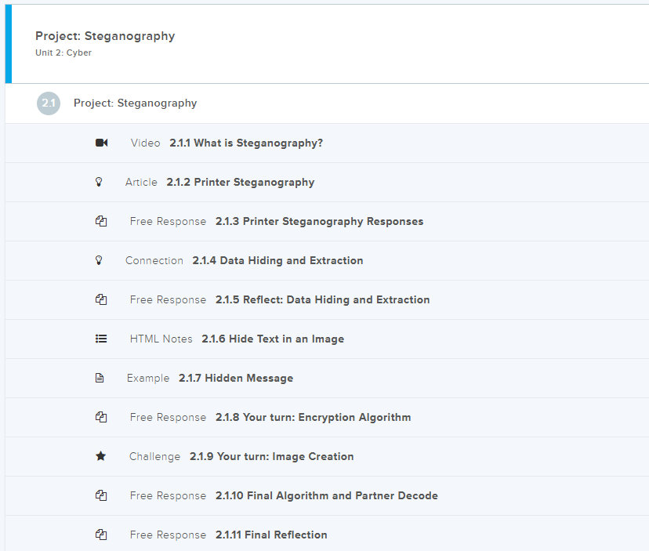Click the lightbulb icon next to Connection 2.1.4
This screenshot has height=551, width=649.
click(x=99, y=260)
